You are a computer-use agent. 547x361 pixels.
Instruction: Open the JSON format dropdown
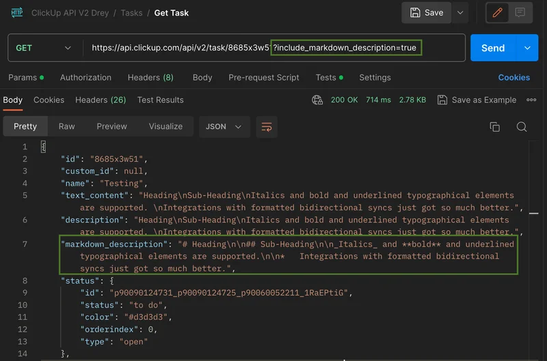tap(224, 127)
